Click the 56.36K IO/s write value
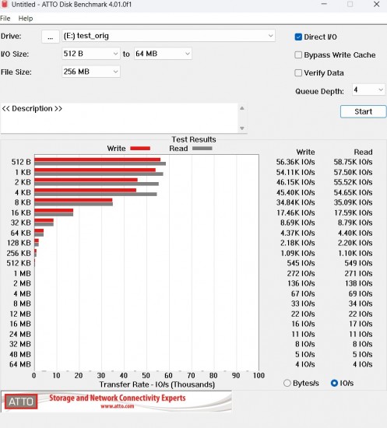 point(296,162)
